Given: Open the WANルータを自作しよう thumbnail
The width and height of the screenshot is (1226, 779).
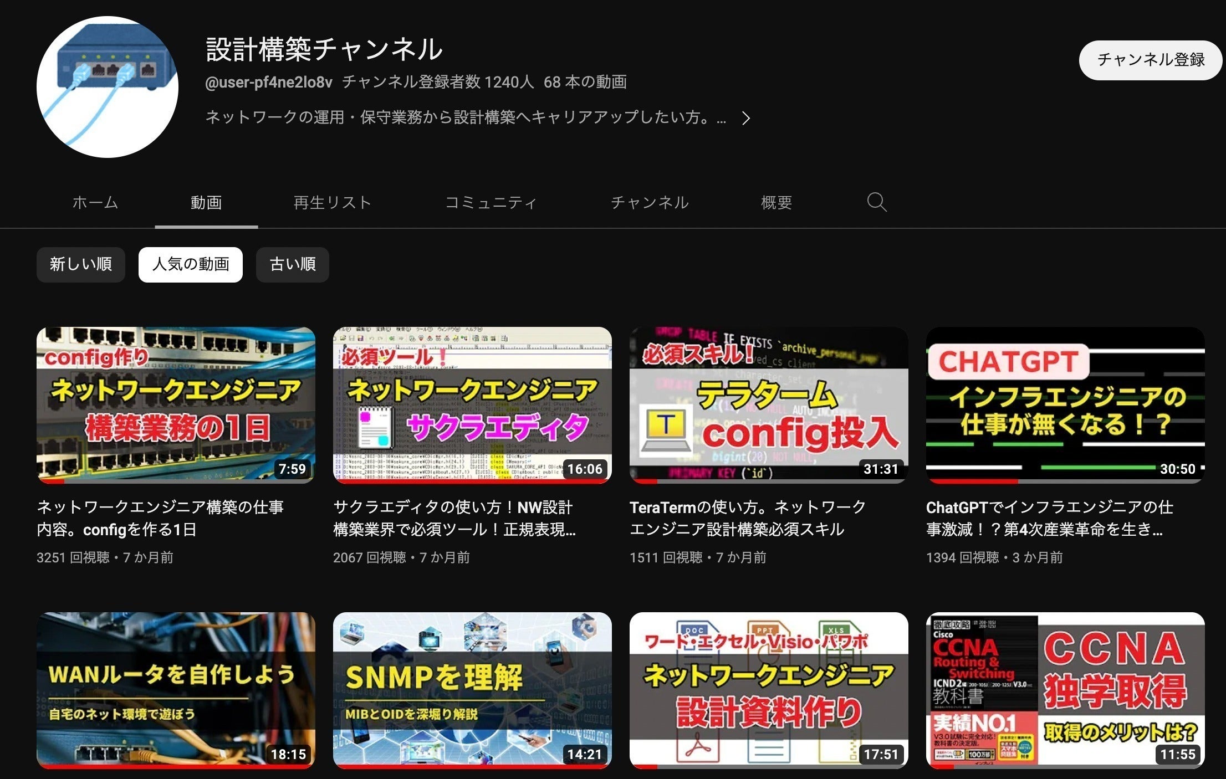Looking at the screenshot, I should coord(176,690).
